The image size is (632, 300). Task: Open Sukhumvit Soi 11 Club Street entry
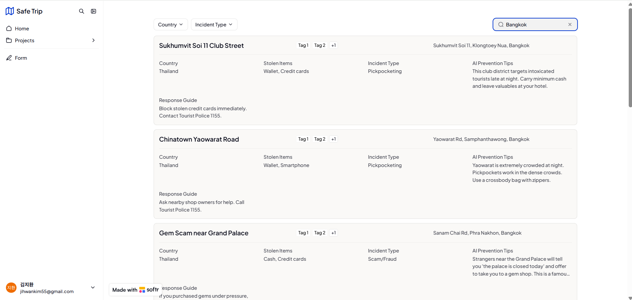tap(201, 46)
